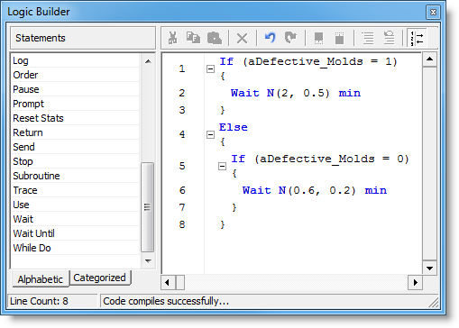The width and height of the screenshot is (459, 328).
Task: Click the blue Undo arrow icon
Action: pyautogui.click(x=270, y=38)
